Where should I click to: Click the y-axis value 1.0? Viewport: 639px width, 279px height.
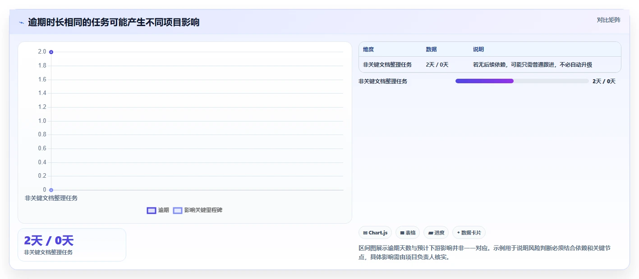click(x=42, y=121)
